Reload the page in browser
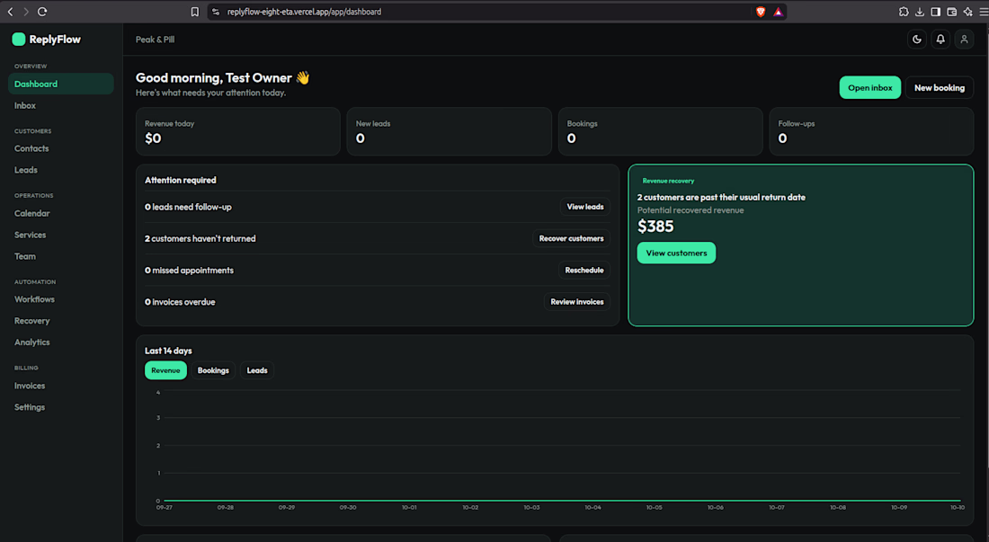 coord(42,12)
